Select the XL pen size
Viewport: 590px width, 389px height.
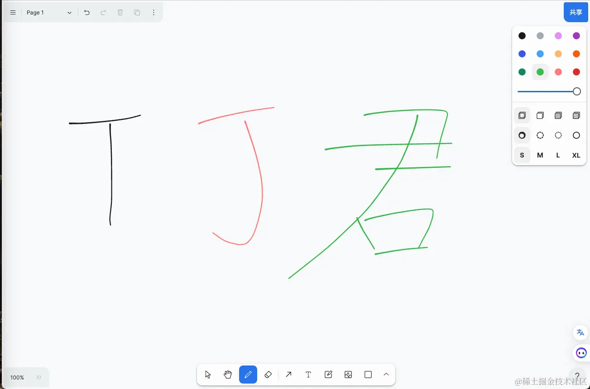(x=576, y=155)
